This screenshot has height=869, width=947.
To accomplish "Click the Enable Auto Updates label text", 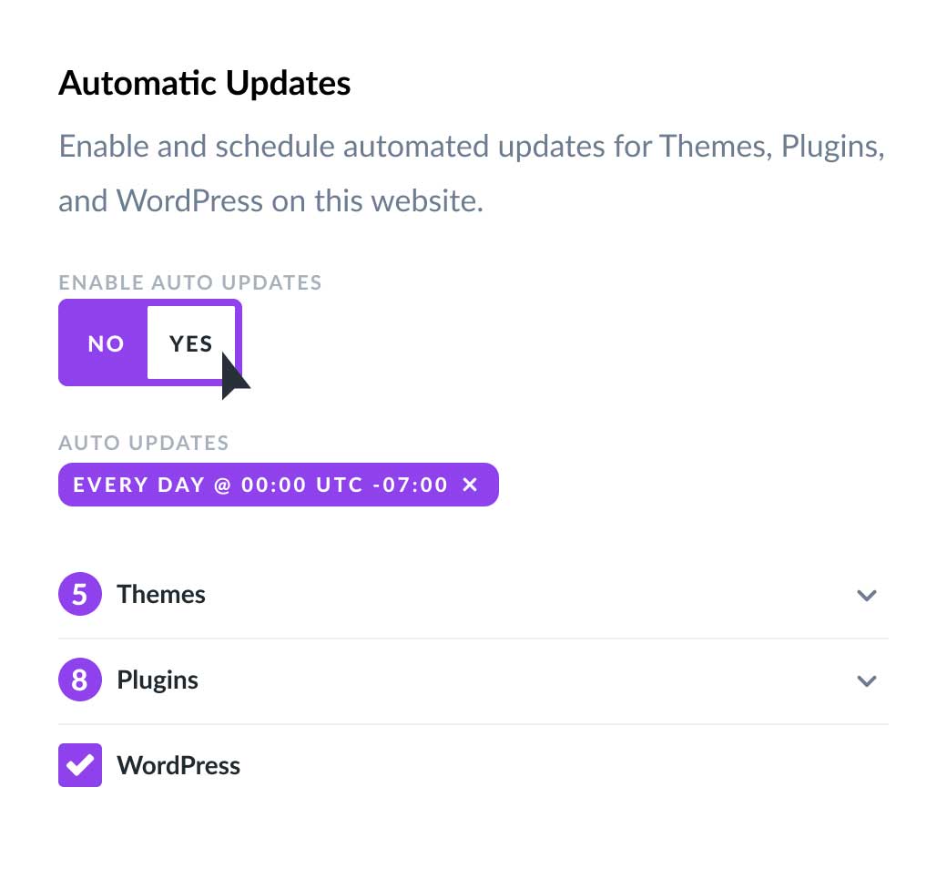I will pos(189,282).
